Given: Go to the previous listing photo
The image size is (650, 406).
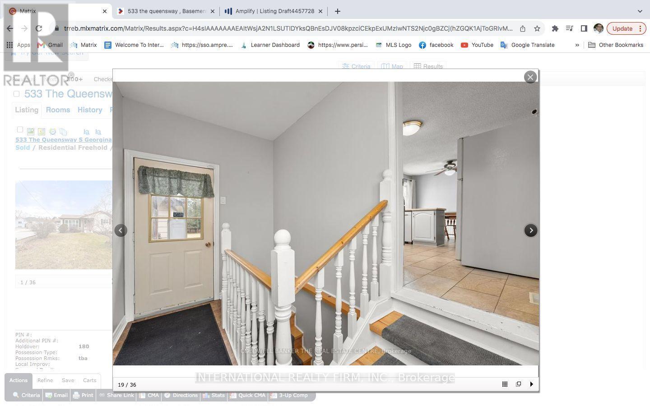Looking at the screenshot, I should point(121,231).
